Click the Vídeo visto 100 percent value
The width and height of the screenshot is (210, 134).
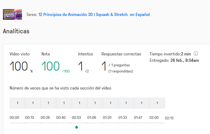pos(19,66)
